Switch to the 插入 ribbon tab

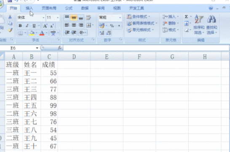[x=29, y=8]
